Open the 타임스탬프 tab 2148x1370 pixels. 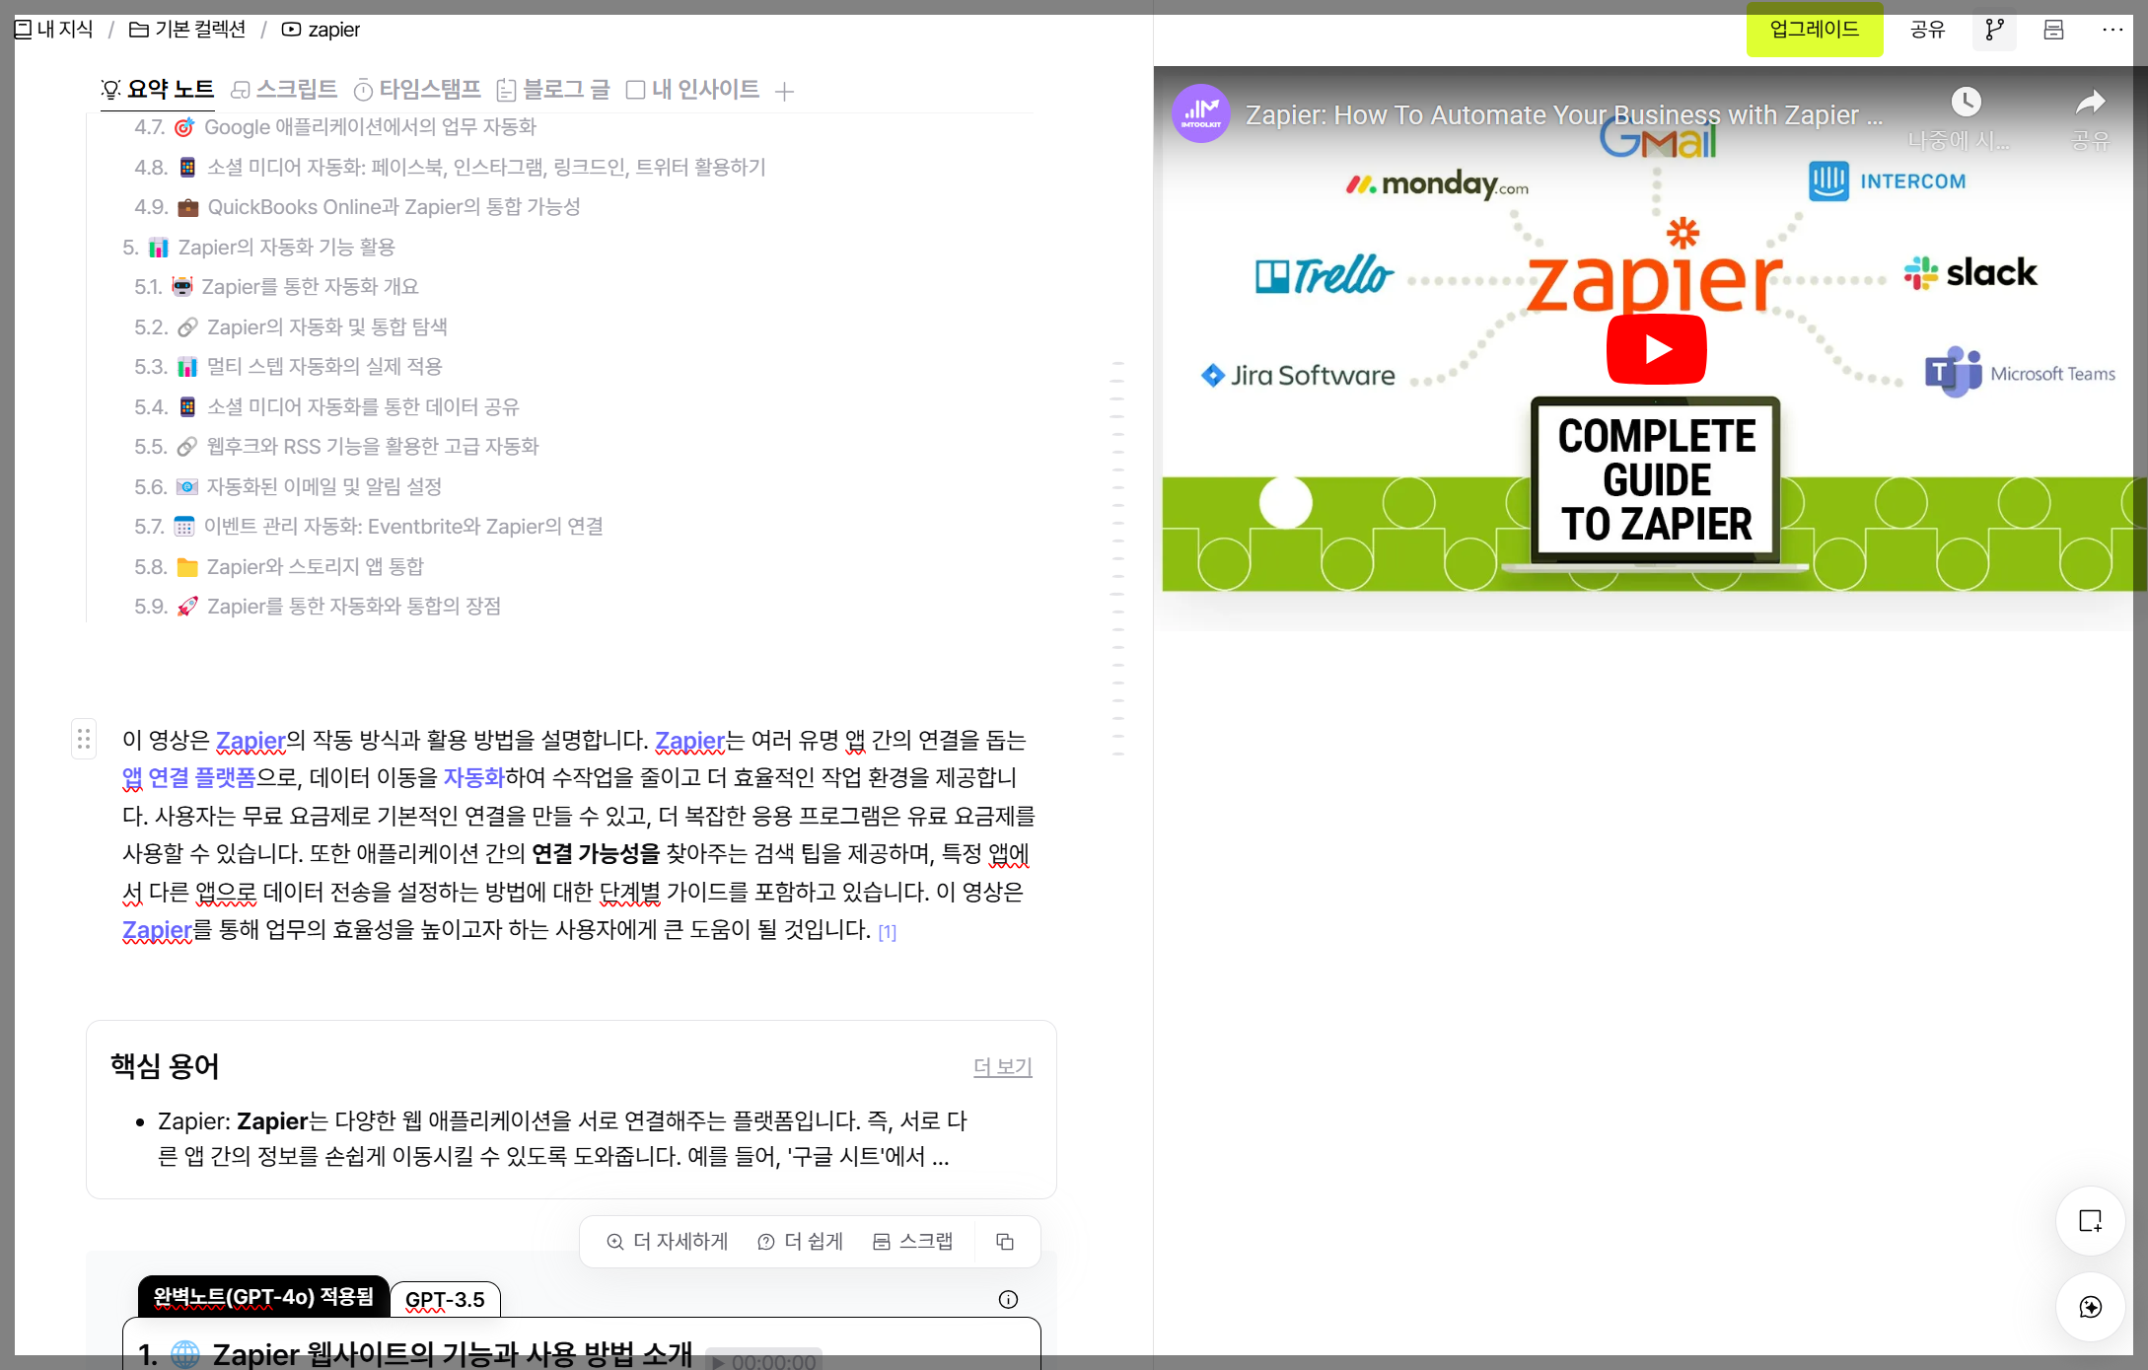pos(417,90)
